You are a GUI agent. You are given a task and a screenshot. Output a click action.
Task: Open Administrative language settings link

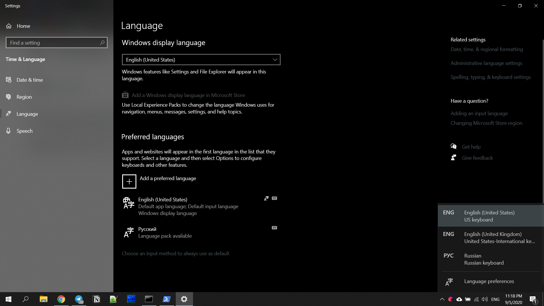point(486,63)
